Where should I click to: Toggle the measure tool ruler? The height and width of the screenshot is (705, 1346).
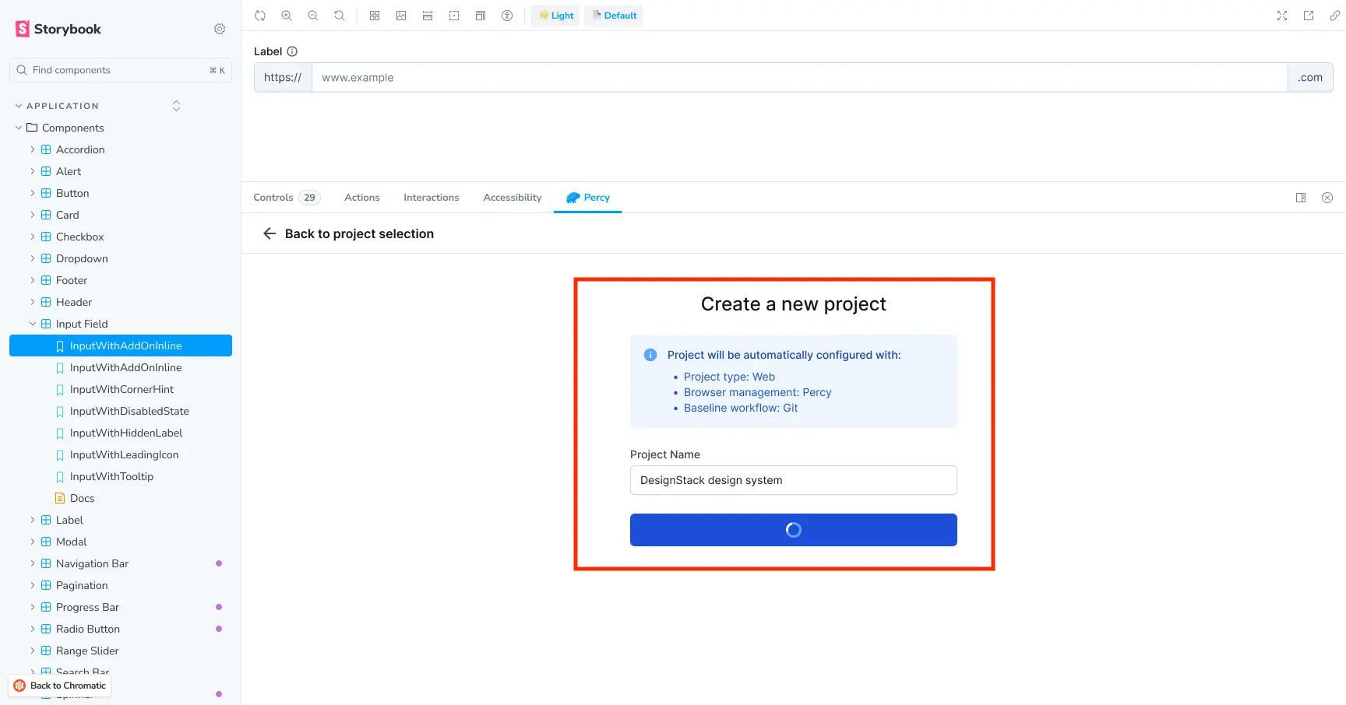point(428,15)
